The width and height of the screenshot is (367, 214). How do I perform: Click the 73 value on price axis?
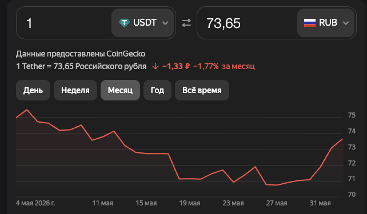click(x=352, y=147)
